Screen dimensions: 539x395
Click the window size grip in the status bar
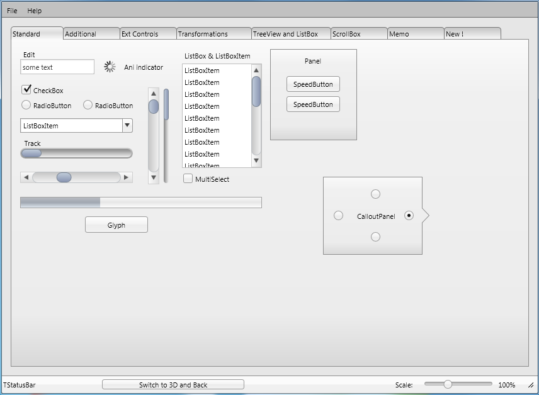(x=531, y=385)
